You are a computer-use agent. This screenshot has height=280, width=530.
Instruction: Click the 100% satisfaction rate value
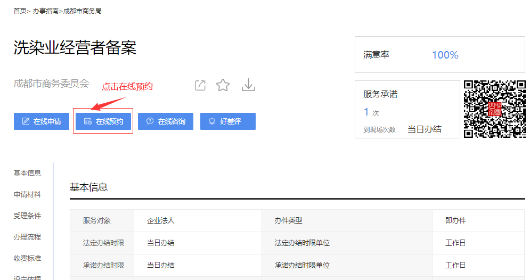(x=445, y=55)
